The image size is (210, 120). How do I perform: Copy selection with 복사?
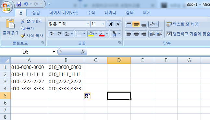point(27,28)
